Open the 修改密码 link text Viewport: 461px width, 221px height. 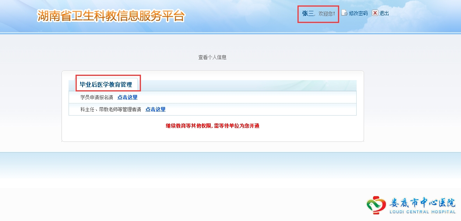(358, 13)
